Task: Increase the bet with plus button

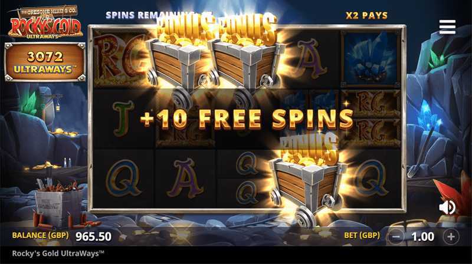Action: pos(451,237)
